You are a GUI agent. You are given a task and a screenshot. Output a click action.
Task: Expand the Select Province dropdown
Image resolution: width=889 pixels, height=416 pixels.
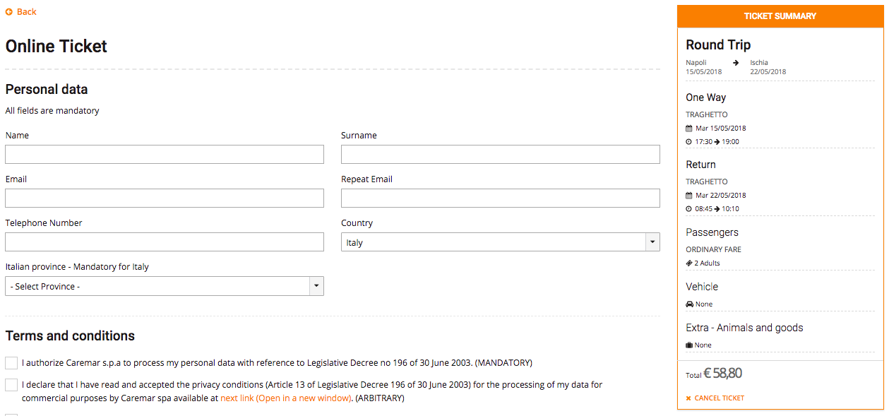click(164, 286)
